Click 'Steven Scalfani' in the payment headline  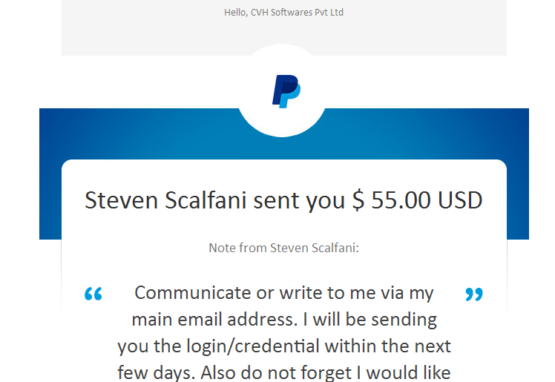pos(165,200)
